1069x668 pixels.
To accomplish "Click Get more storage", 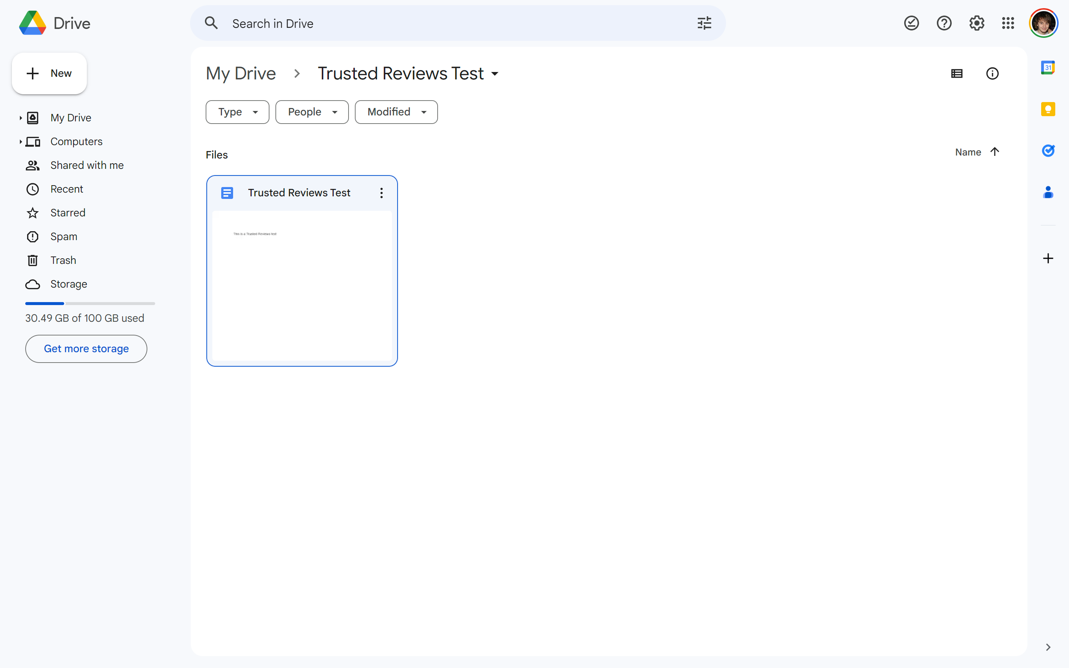I will pyautogui.click(x=86, y=348).
